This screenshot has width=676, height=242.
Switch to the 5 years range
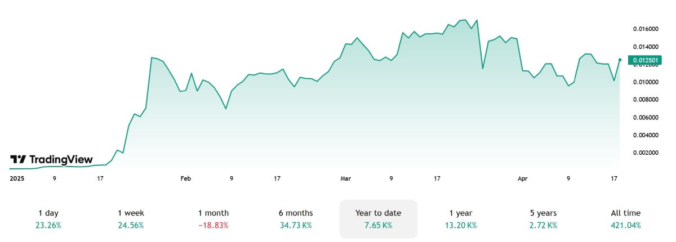(543, 218)
